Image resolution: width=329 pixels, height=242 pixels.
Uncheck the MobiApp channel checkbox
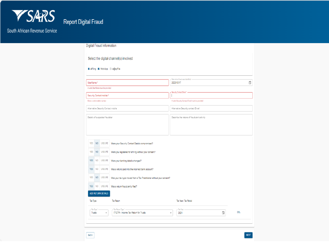click(x=98, y=69)
